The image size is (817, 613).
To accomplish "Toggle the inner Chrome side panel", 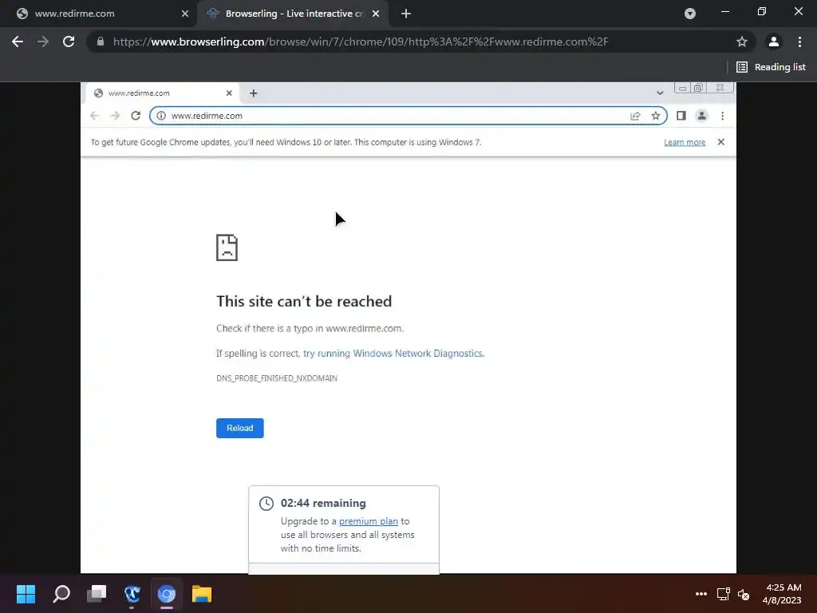I will point(681,116).
